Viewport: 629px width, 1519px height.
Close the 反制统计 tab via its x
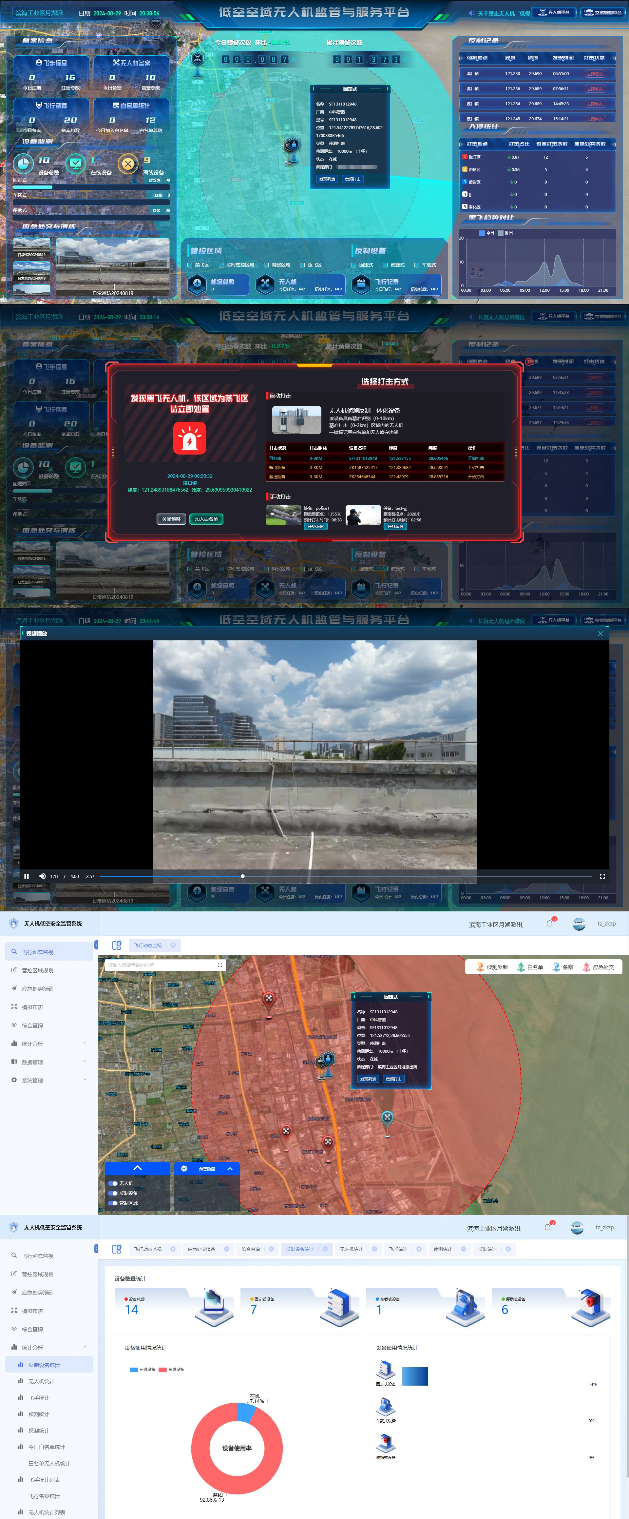click(x=508, y=1249)
